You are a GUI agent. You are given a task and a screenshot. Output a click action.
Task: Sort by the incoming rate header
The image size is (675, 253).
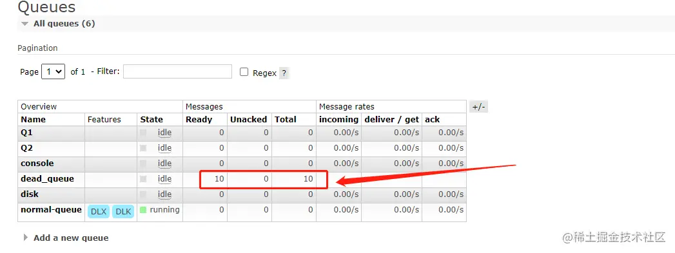[338, 119]
